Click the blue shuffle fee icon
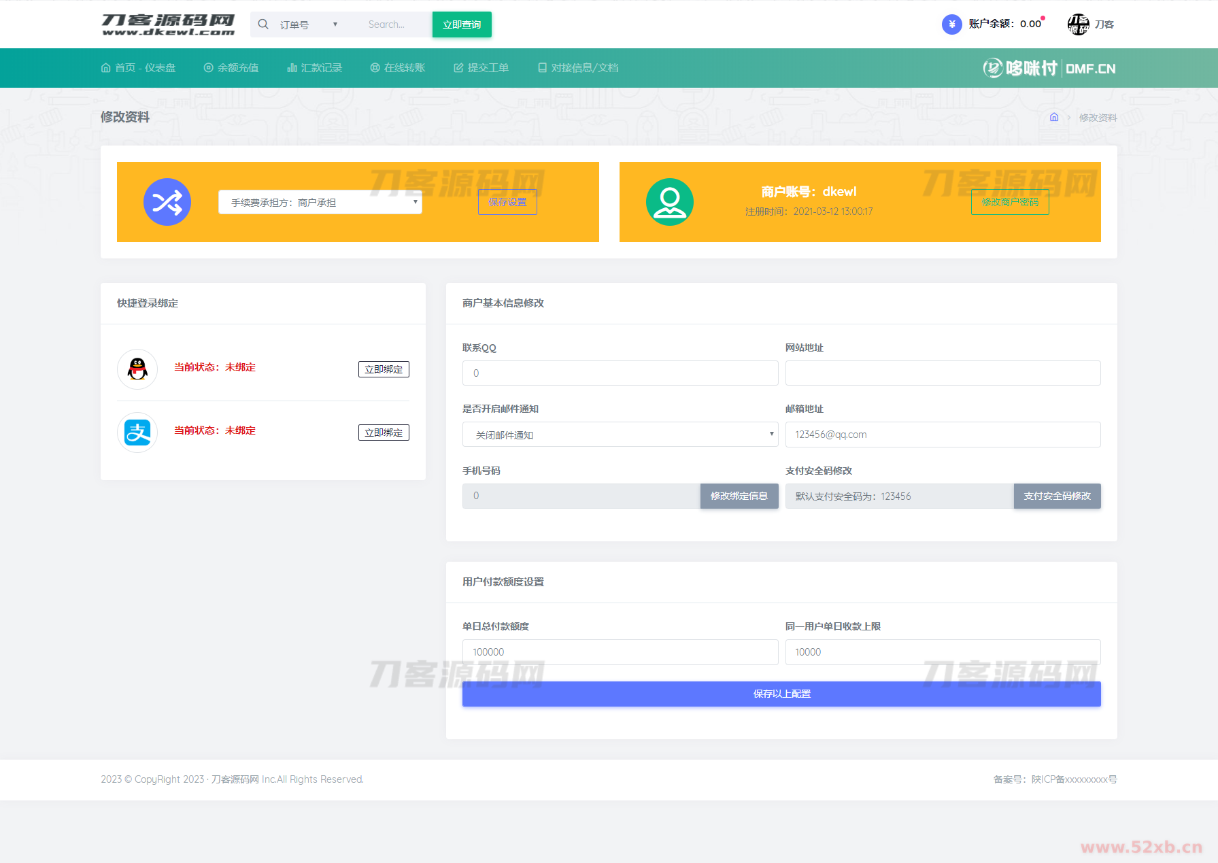The image size is (1218, 863). (167, 202)
